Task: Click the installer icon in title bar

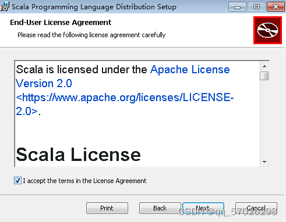Action: pyautogui.click(x=5, y=6)
